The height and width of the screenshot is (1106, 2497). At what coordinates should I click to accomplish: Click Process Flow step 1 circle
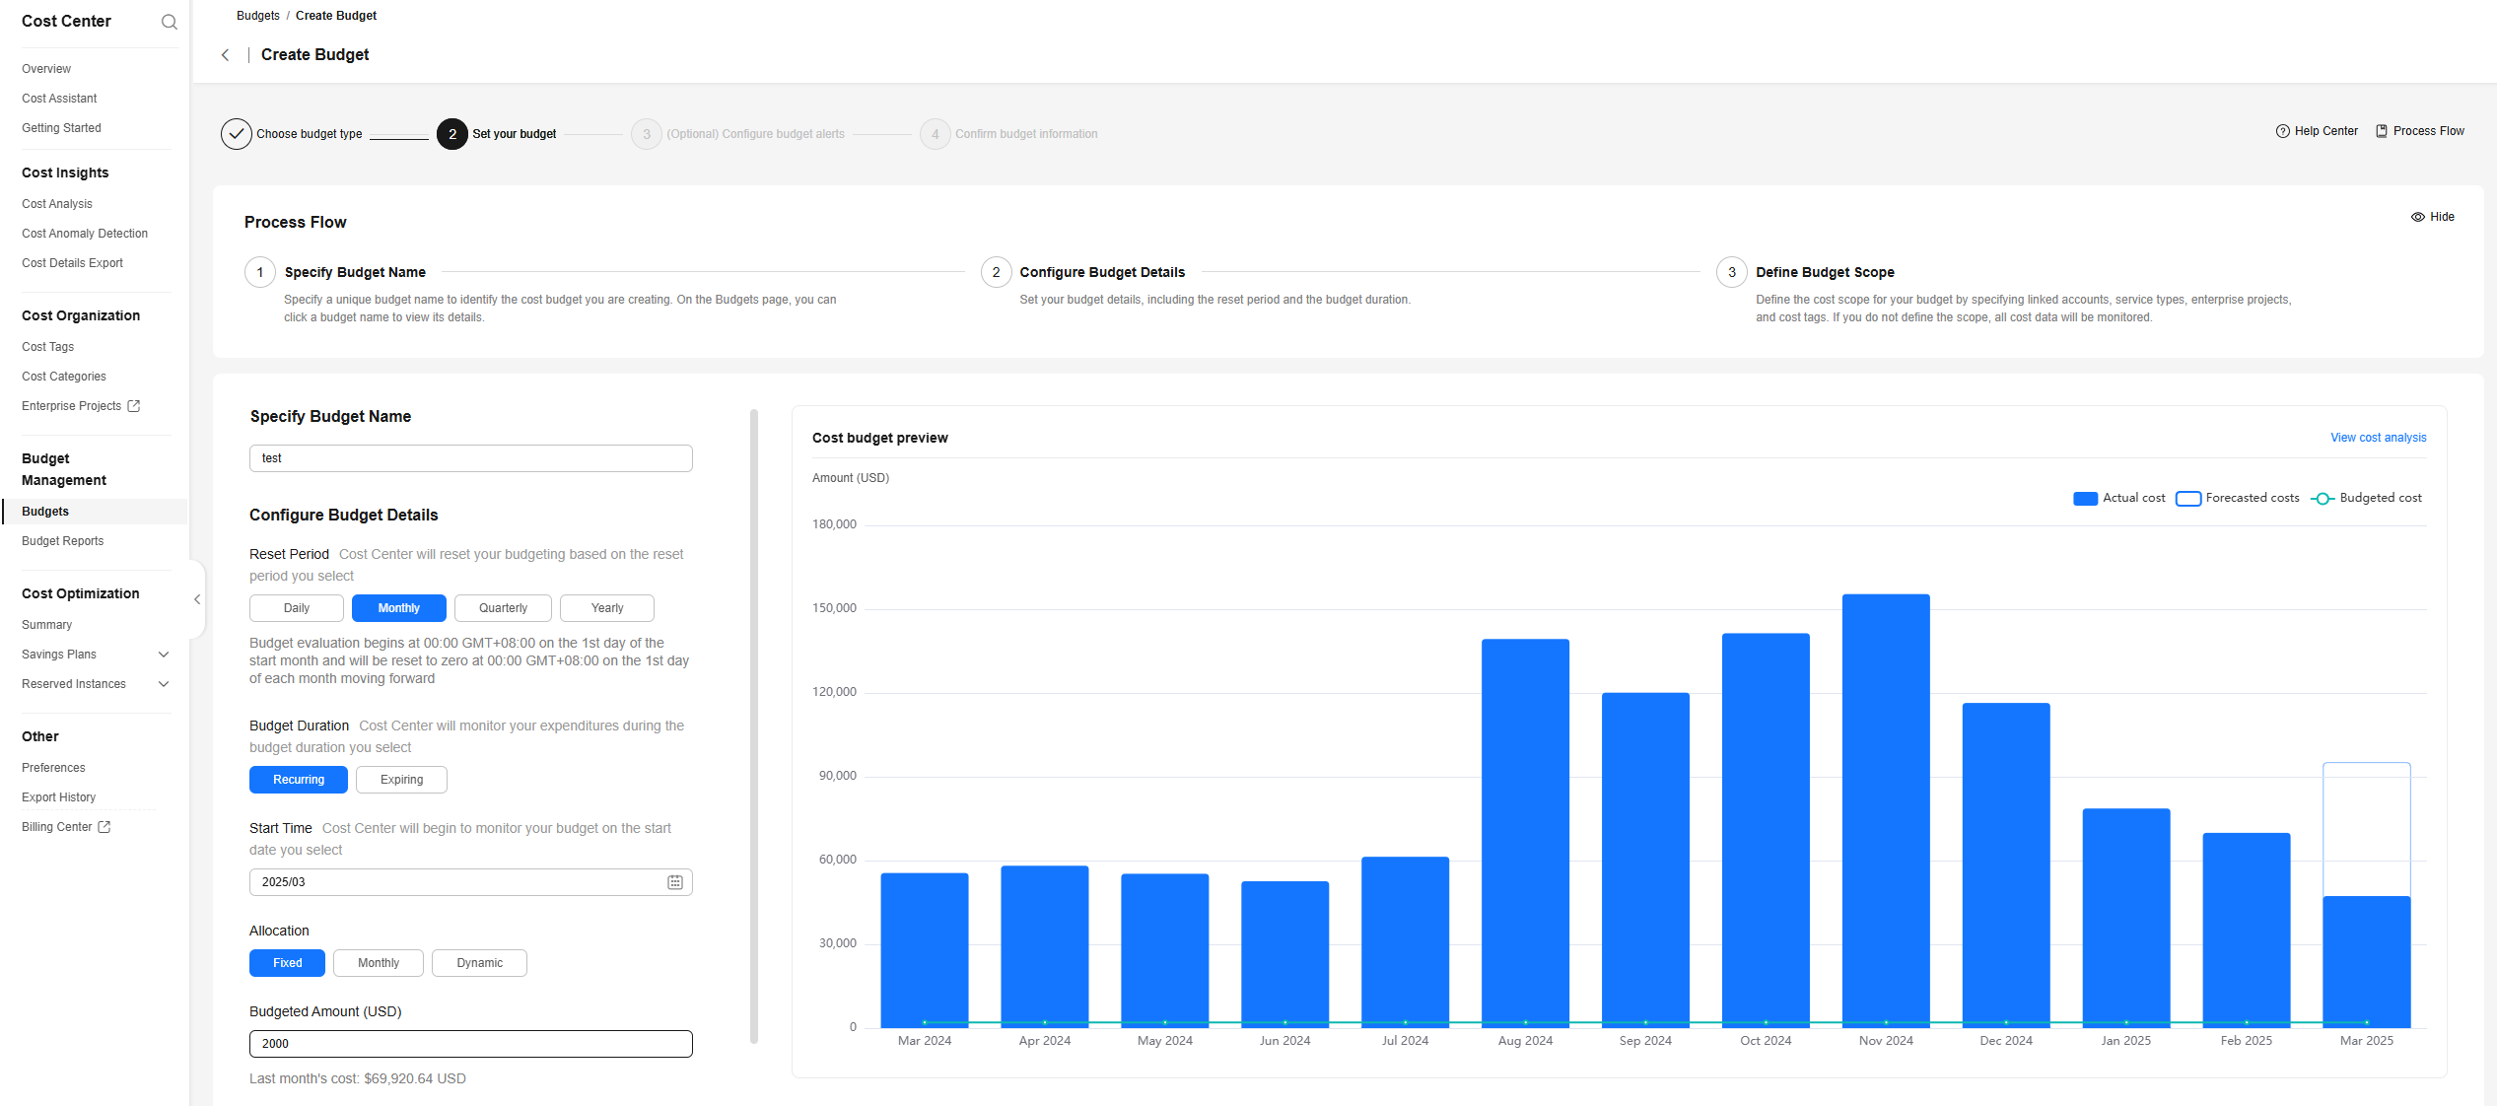click(x=260, y=272)
